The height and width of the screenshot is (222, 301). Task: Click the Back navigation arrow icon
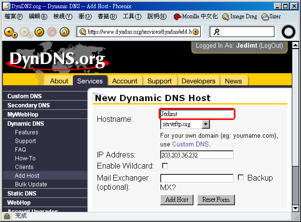(9, 31)
